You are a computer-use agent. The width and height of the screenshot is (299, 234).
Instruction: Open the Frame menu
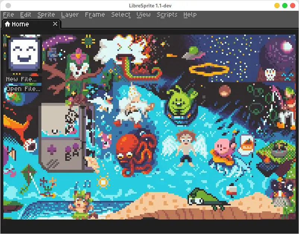coord(95,14)
